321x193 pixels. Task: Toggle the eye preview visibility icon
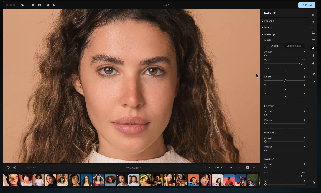[239, 168]
